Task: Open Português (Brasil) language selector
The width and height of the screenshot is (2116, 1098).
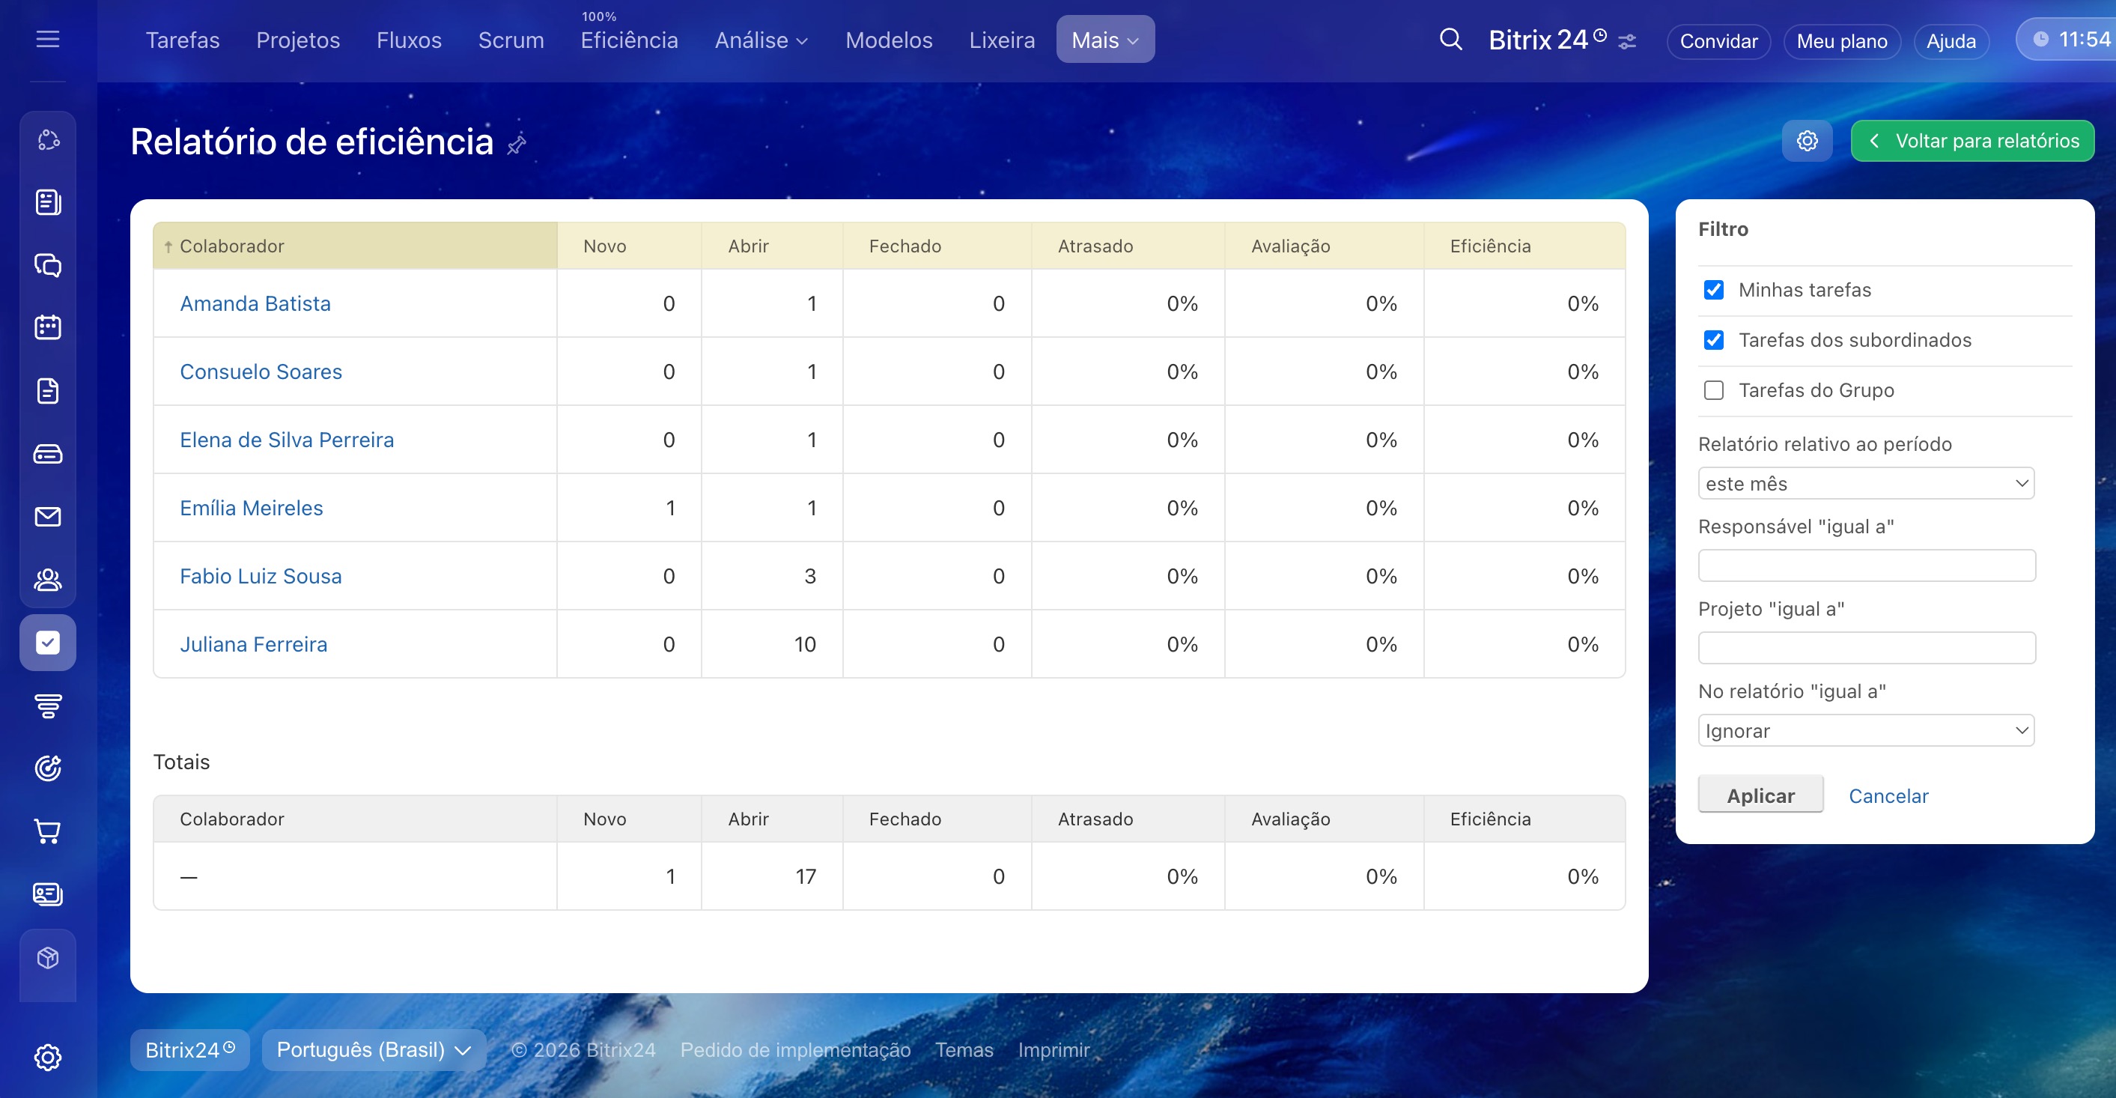Action: click(x=374, y=1050)
